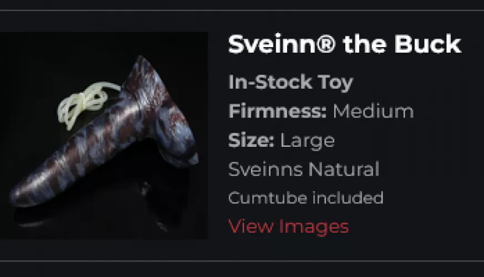Click the word View in red link
This screenshot has width=484, height=277.
(251, 226)
